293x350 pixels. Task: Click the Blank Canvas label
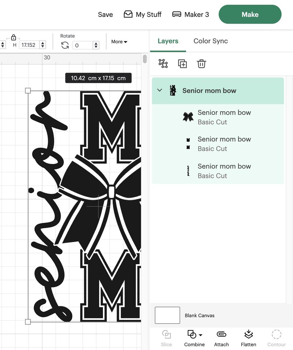tap(200, 315)
